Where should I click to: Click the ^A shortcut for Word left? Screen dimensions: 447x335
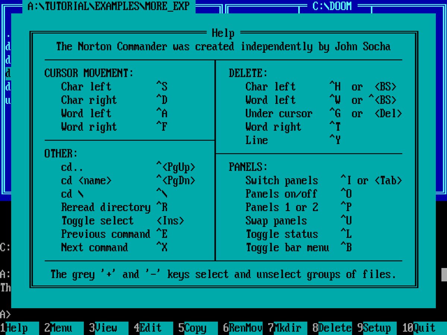point(162,114)
